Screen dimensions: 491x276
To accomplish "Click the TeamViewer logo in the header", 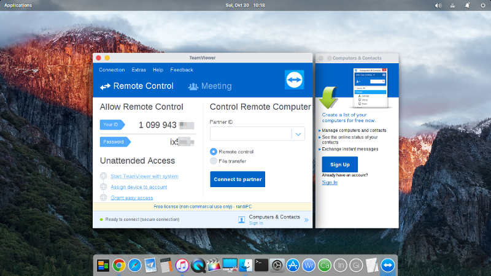I will [x=294, y=80].
